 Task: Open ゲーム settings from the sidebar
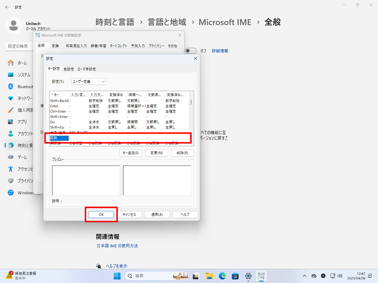19,157
